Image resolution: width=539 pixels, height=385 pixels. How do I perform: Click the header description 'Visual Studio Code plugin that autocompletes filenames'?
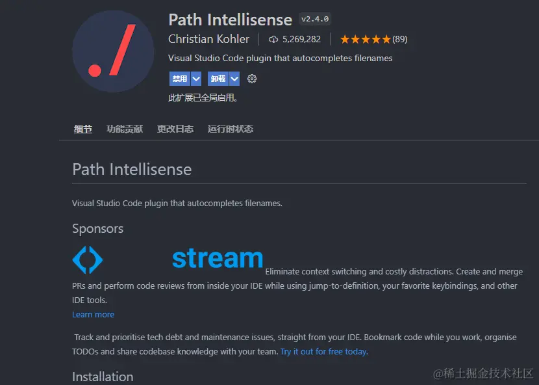(280, 58)
